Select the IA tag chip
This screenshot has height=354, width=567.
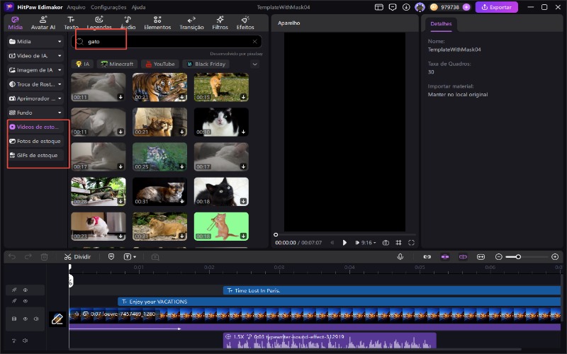82,64
